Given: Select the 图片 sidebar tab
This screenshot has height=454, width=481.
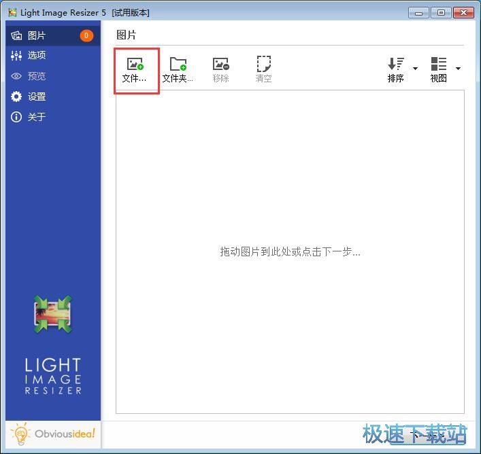Looking at the screenshot, I should click(x=53, y=36).
